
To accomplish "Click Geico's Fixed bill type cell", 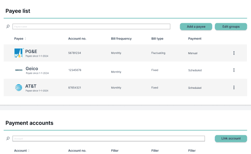I will (155, 70).
